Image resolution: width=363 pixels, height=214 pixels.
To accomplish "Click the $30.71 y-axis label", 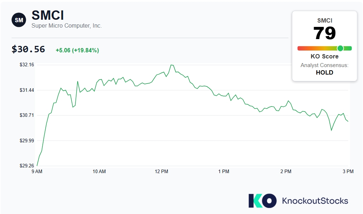I will point(27,115).
